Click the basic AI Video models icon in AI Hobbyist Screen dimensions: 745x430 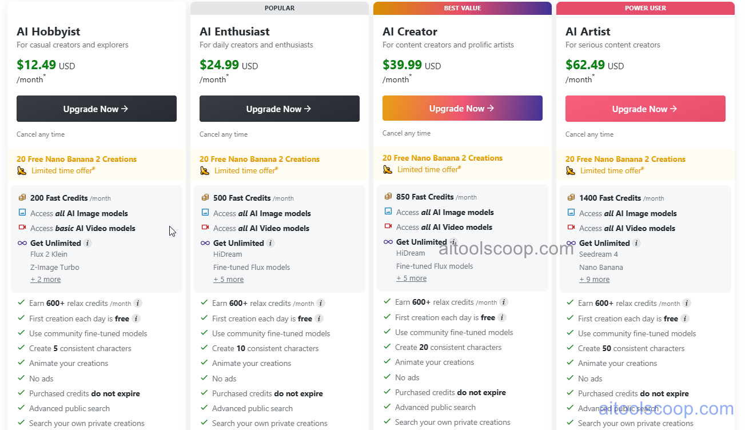[x=22, y=227]
